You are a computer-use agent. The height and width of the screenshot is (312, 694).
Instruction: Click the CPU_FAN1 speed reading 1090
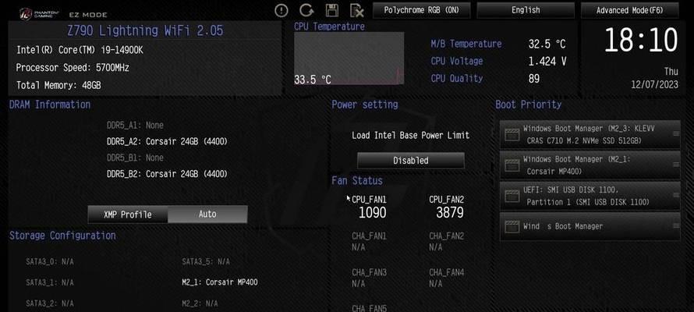[372, 213]
